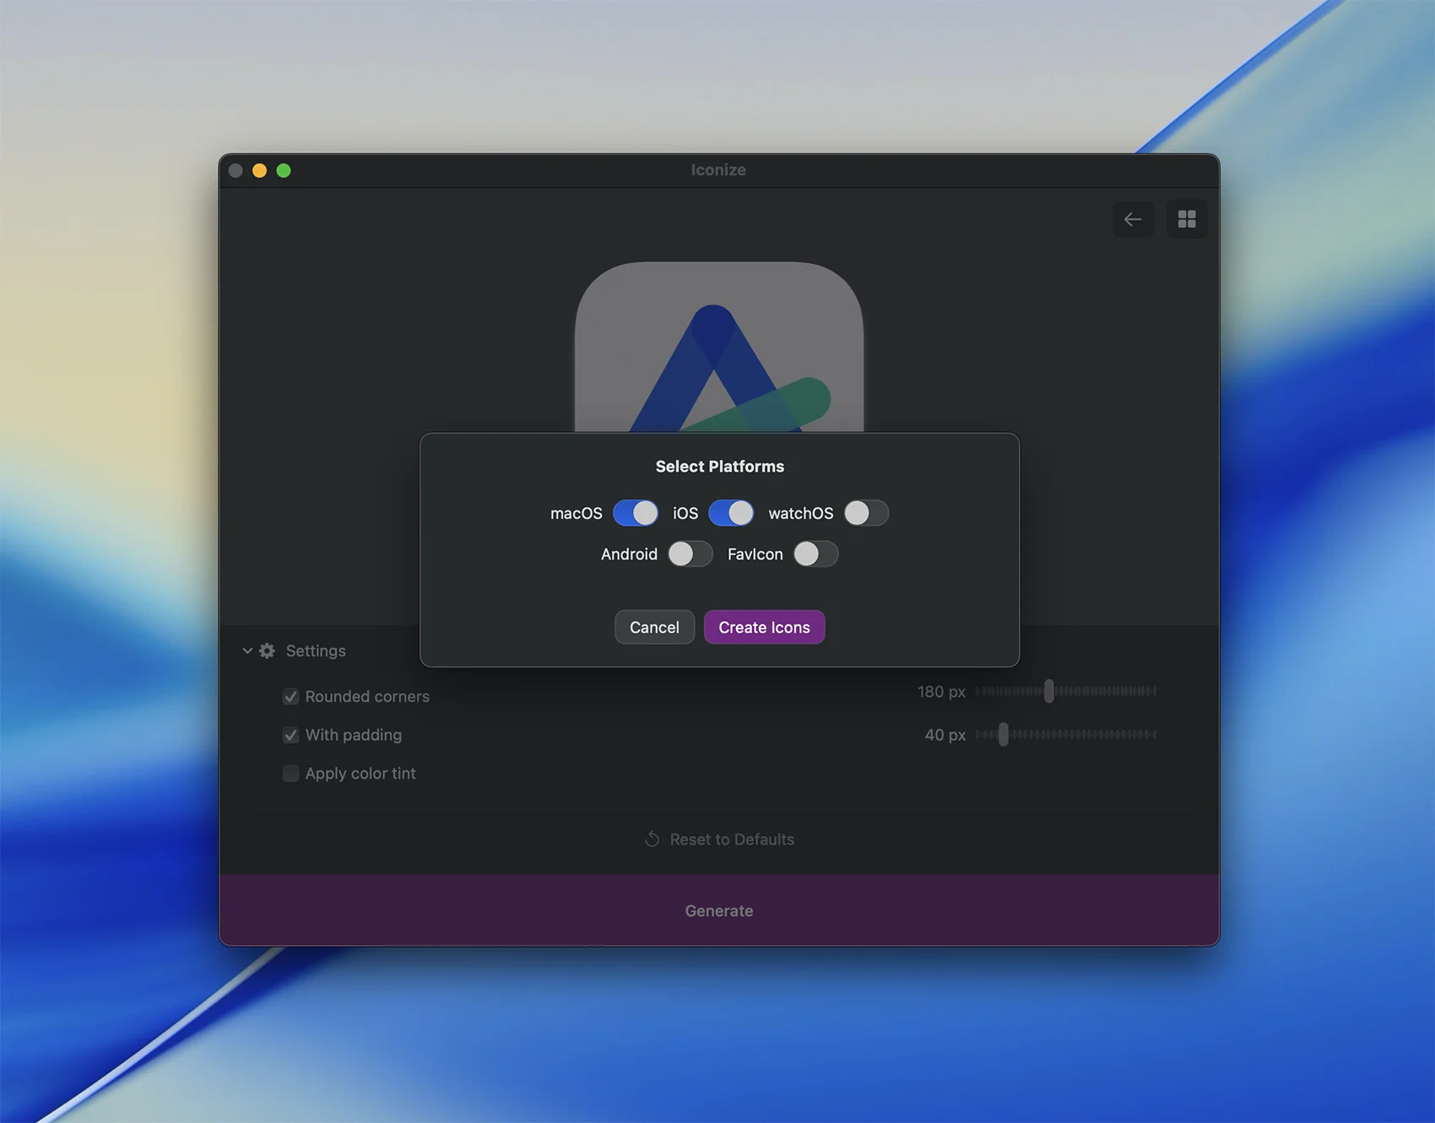Uncheck the Rounded corners checkbox

tap(290, 697)
